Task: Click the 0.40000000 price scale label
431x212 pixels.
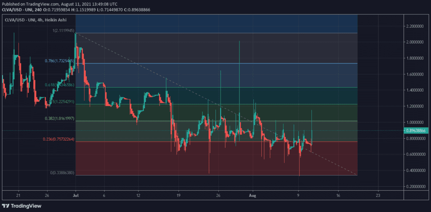Action: coord(416,170)
